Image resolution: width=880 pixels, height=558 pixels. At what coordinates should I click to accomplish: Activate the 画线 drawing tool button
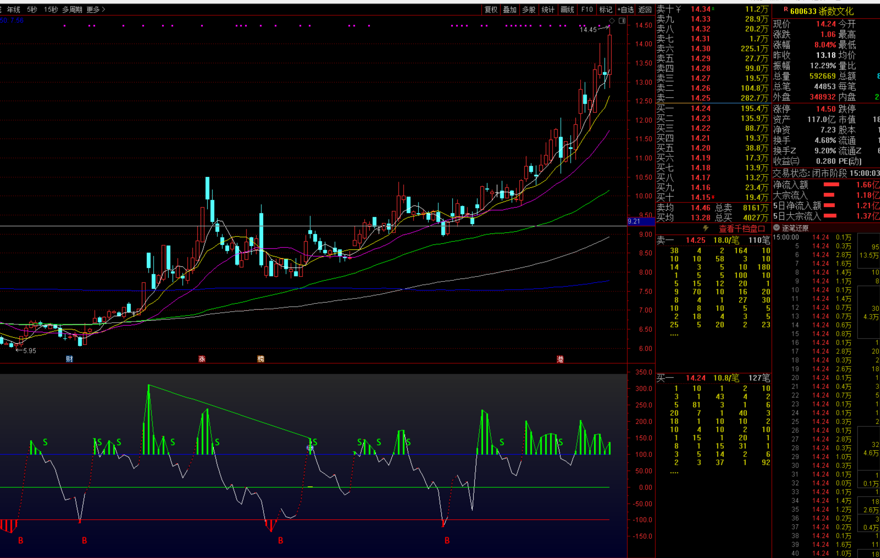pyautogui.click(x=567, y=10)
